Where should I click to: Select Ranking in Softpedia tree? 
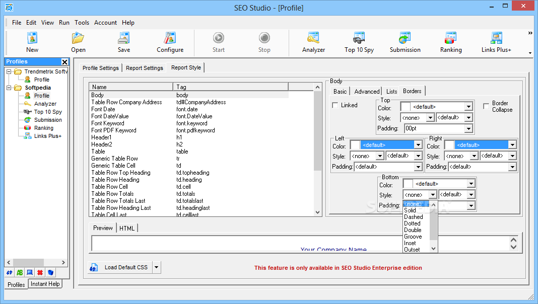coord(44,128)
